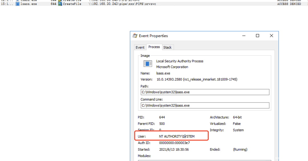Click lsass.exe icon in 15:1 event row
Viewport: 308px width, 161px height.
(x=17, y=4)
